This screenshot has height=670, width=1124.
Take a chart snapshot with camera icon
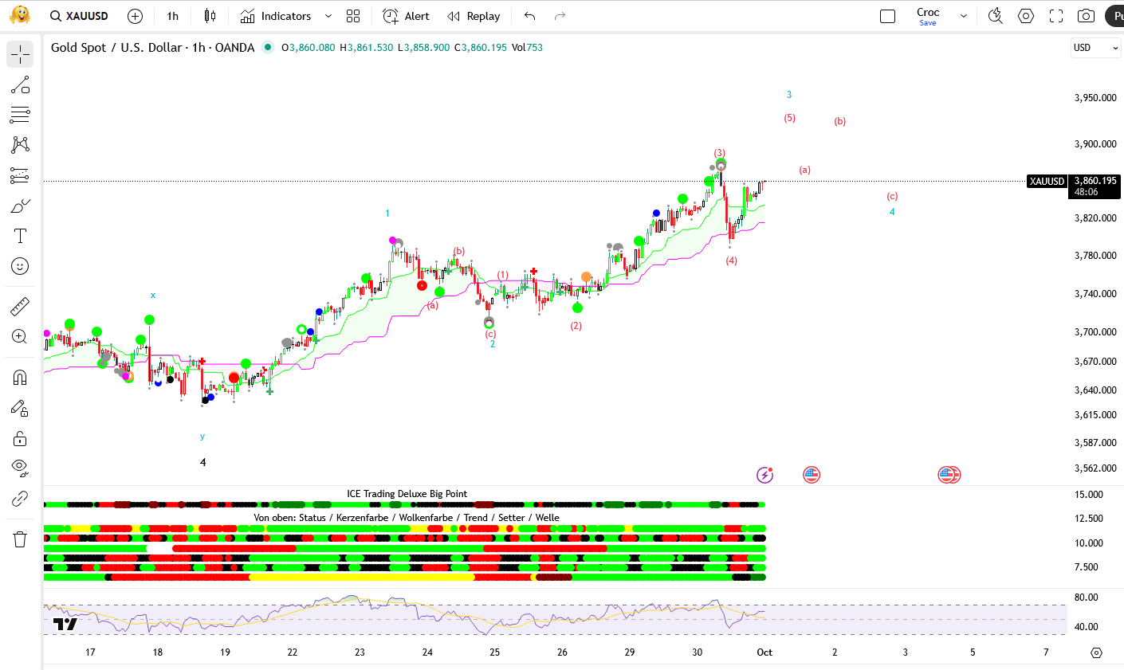1086,16
